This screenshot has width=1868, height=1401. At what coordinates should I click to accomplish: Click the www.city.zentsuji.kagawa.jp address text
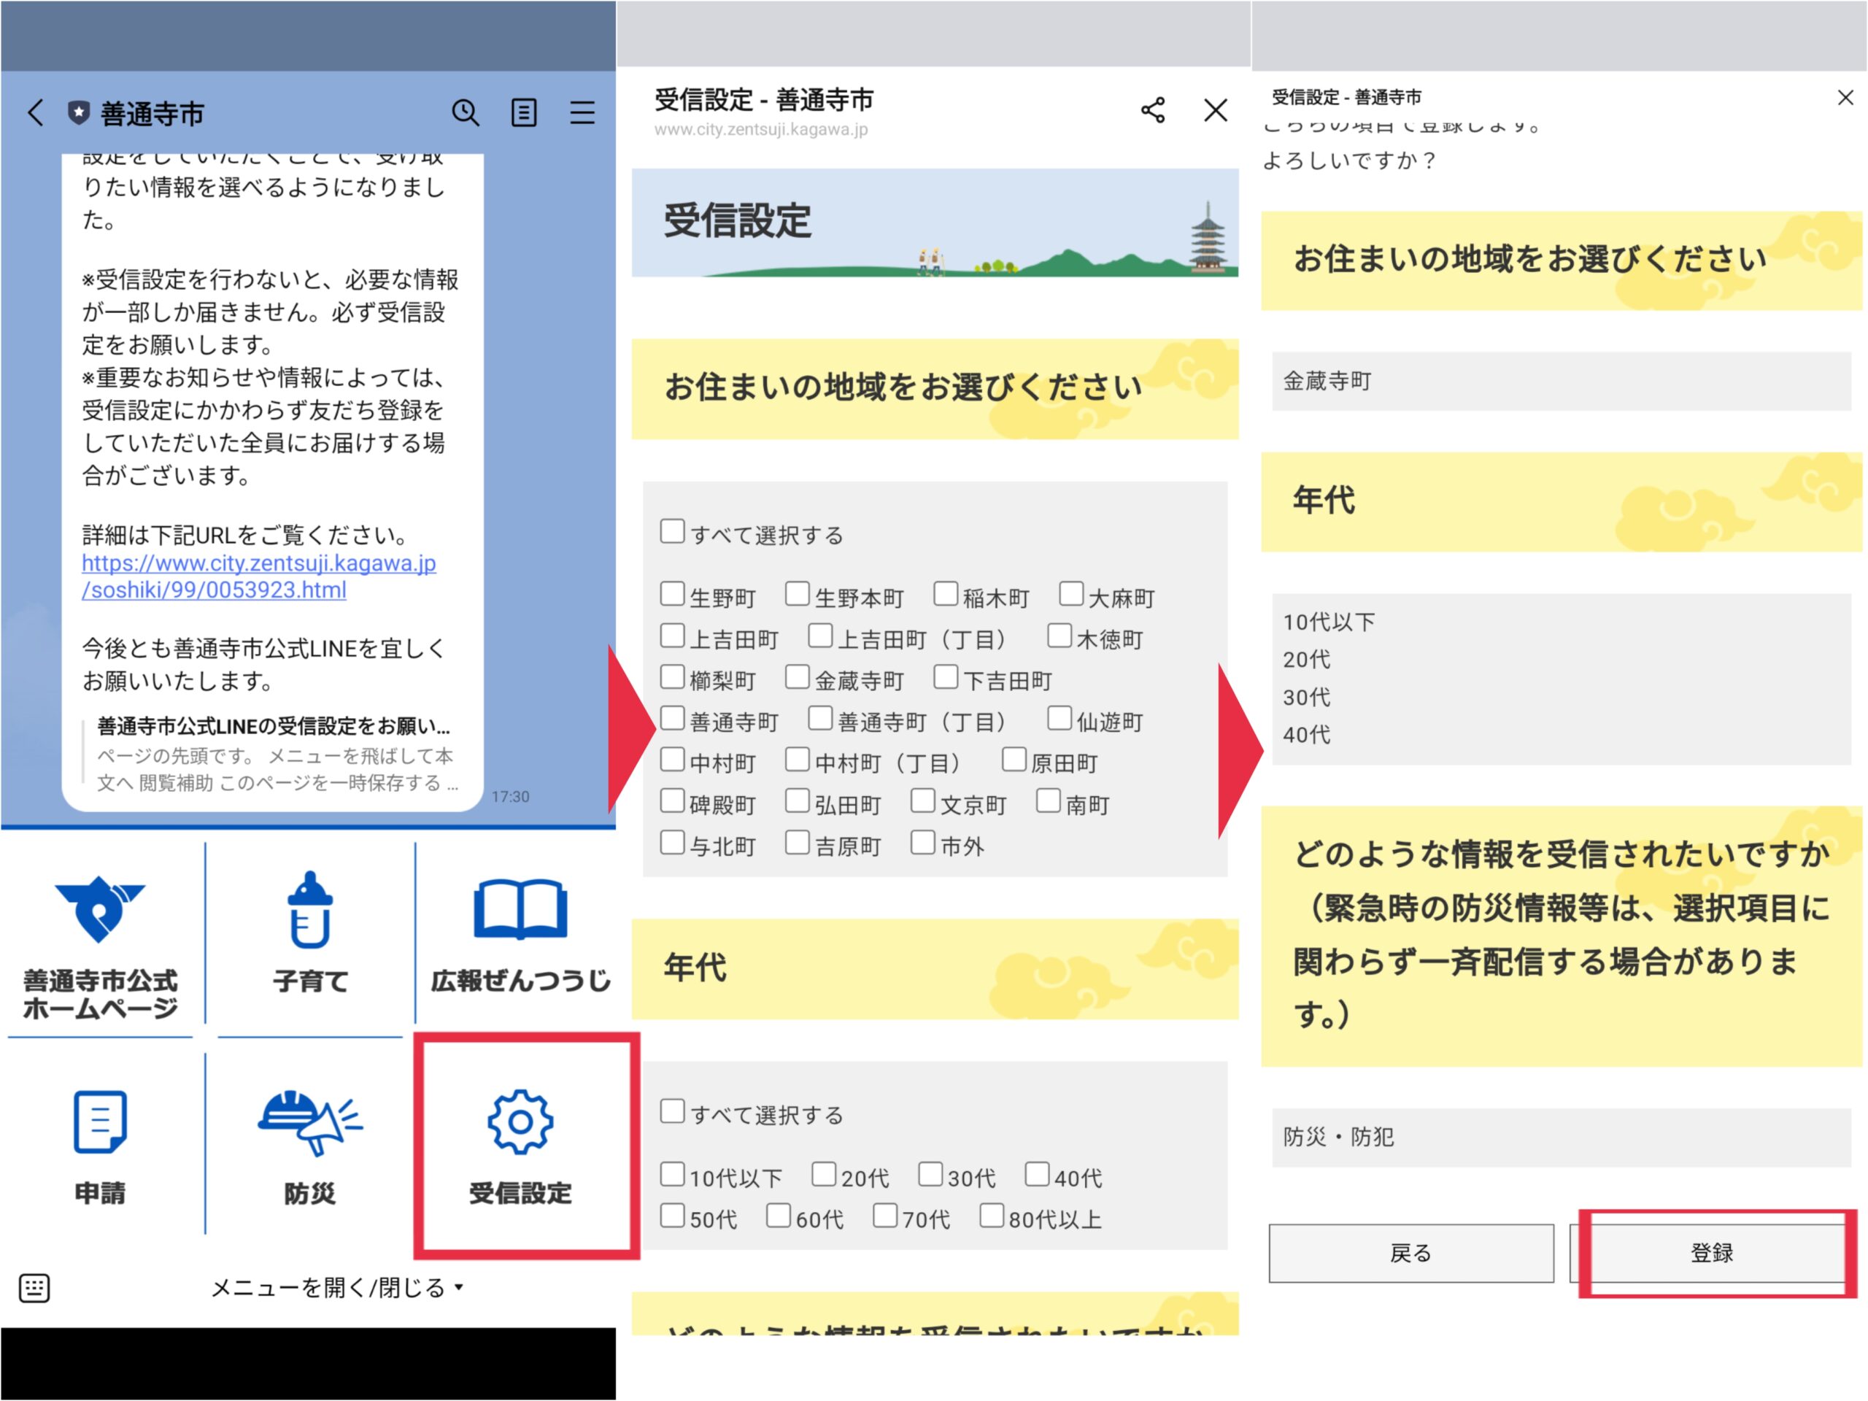pos(760,129)
